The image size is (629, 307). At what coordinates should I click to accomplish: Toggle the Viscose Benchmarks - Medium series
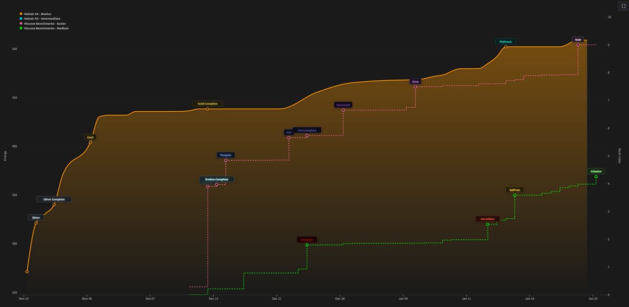click(44, 28)
